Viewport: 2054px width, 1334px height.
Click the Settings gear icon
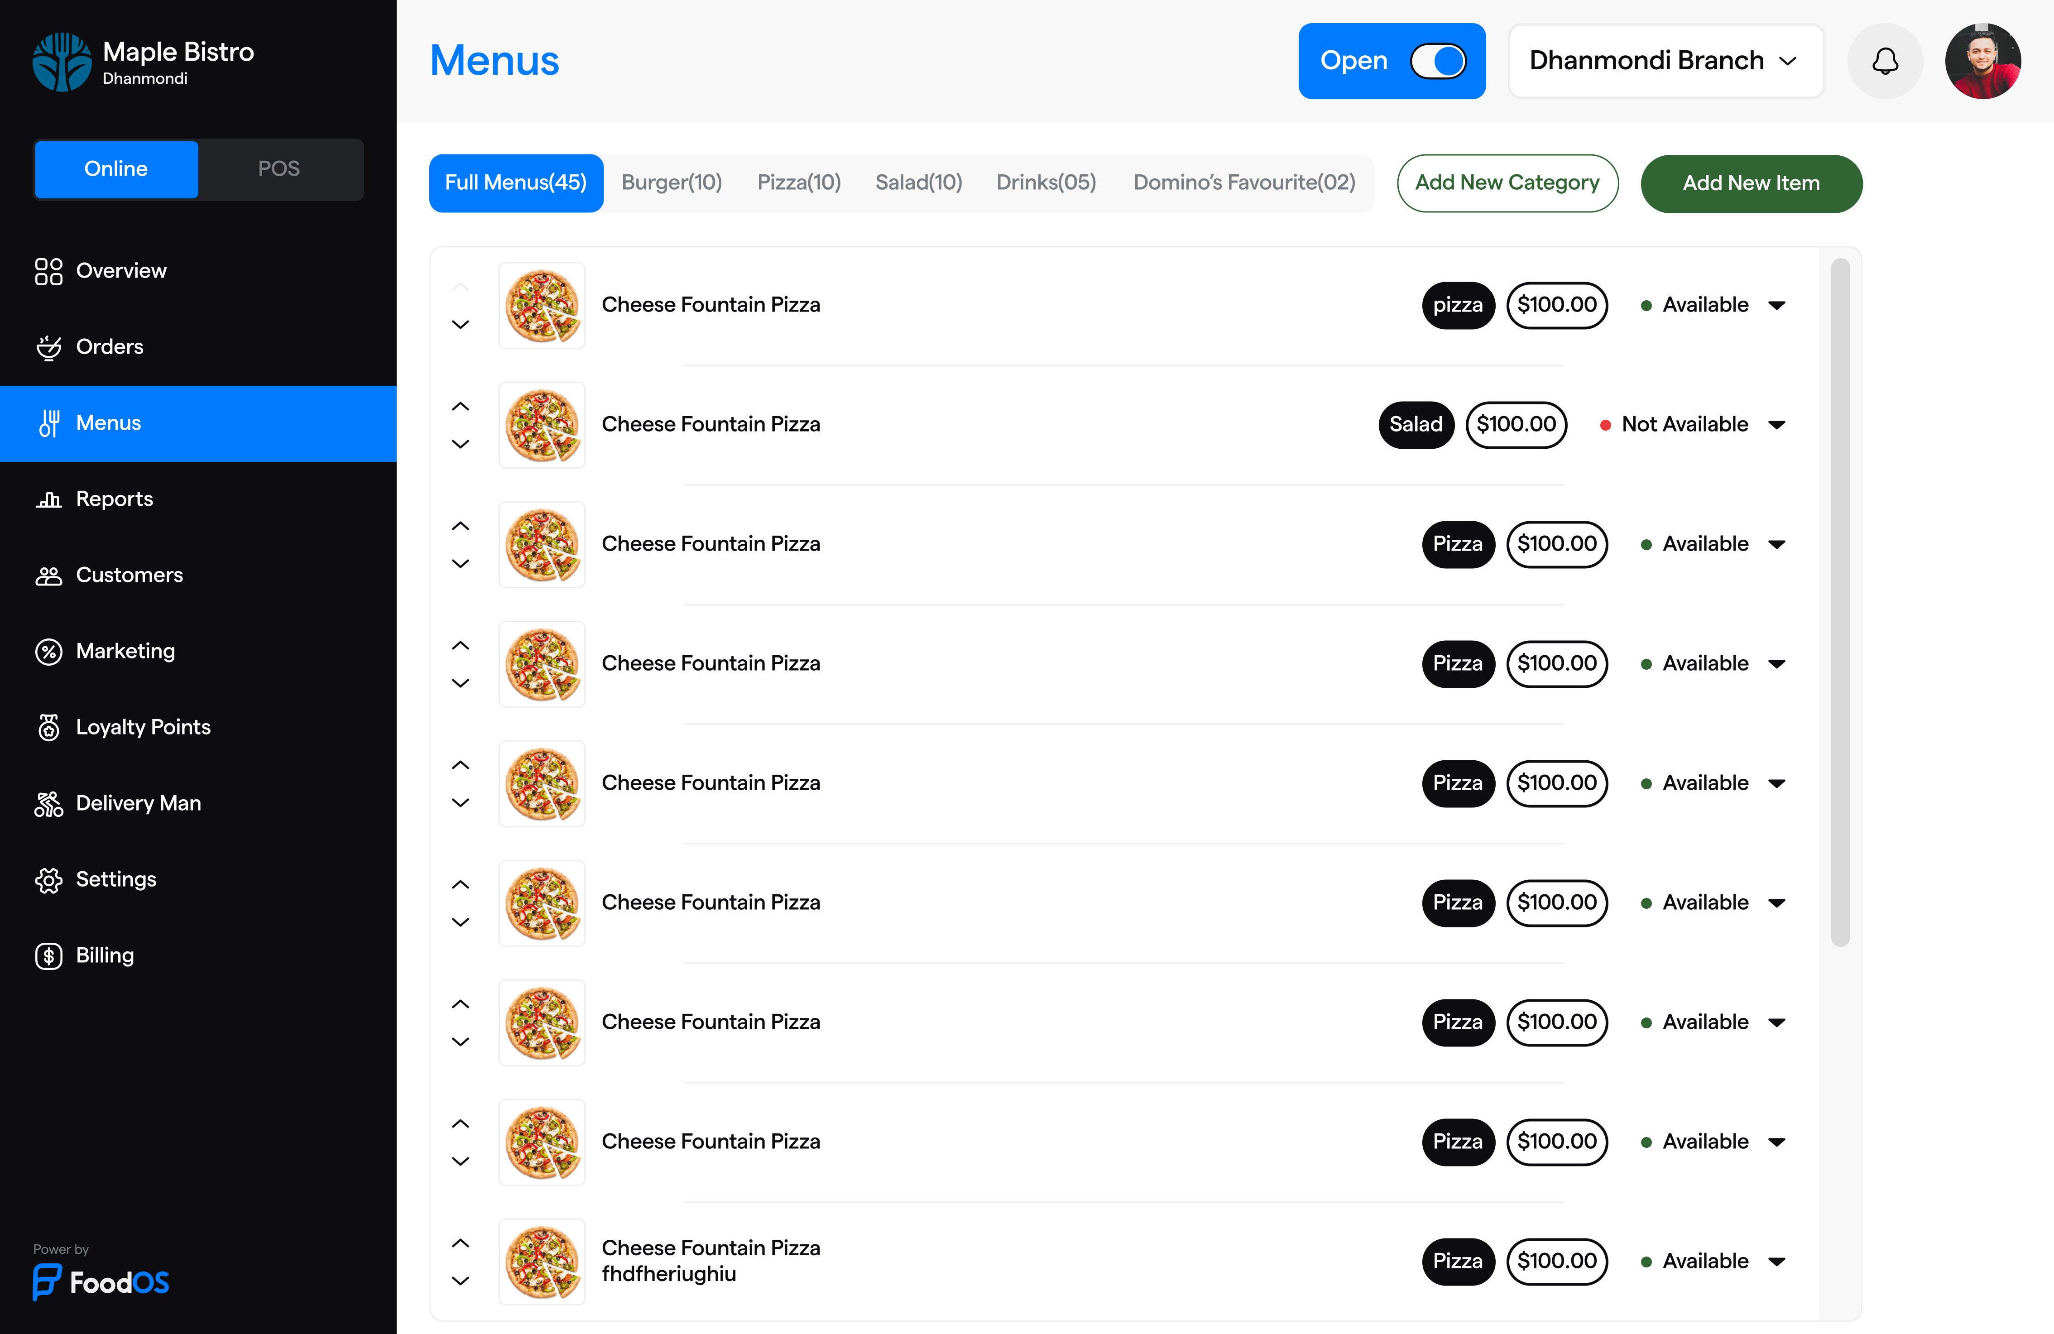coord(48,879)
